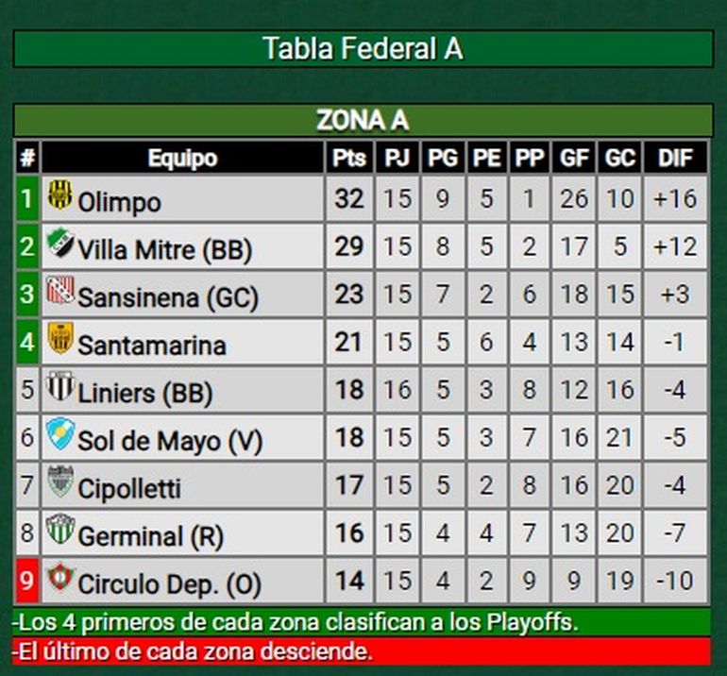This screenshot has width=727, height=676.
Task: Select the Tabla Federal A header
Action: tap(363, 49)
